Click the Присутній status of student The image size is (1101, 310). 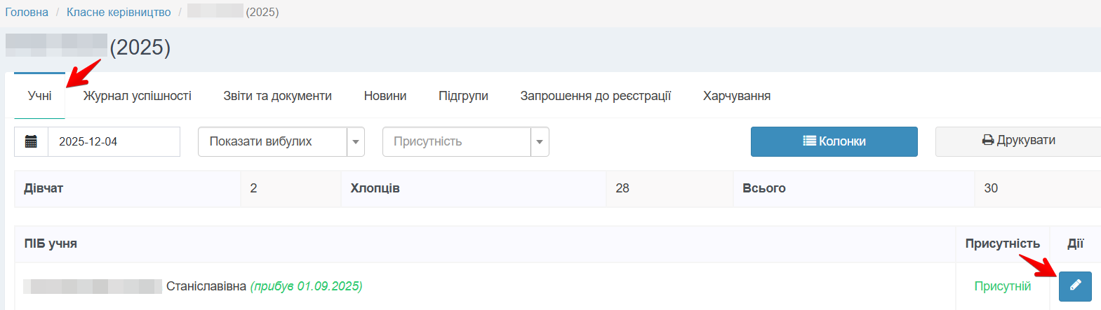[x=1002, y=286]
